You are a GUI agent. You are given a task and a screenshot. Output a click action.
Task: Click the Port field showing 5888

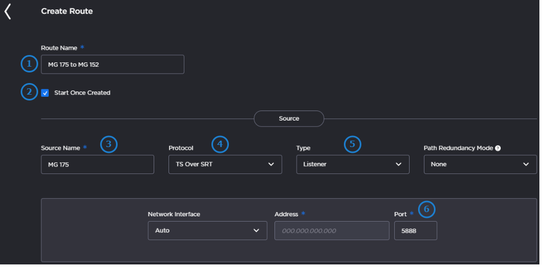[415, 231]
